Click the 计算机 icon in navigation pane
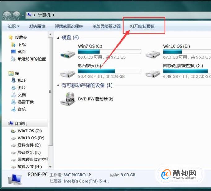The width and height of the screenshot is (211, 191). (x=11, y=123)
